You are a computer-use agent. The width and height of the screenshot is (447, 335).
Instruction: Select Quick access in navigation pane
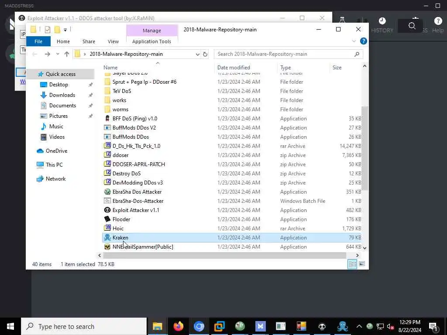[60, 74]
